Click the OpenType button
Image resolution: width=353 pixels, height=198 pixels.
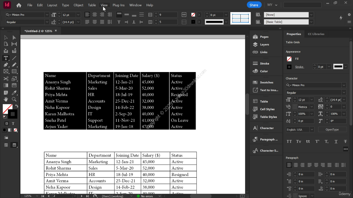click(332, 130)
